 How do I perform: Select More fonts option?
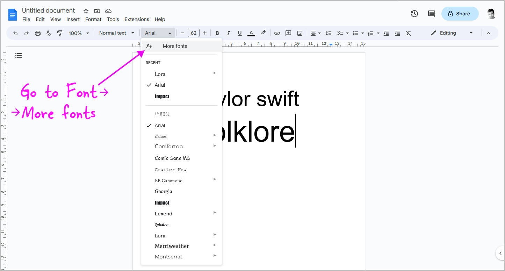[x=181, y=46]
